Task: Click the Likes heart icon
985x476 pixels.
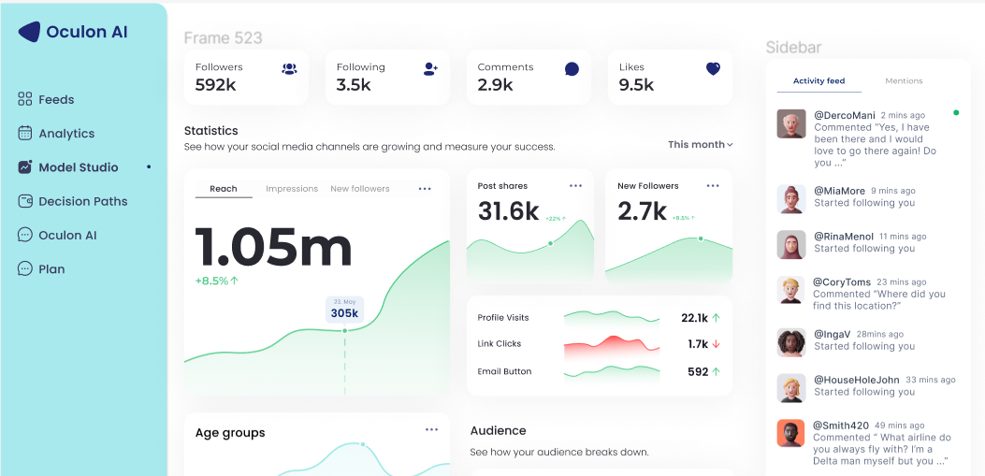Action: pos(713,68)
